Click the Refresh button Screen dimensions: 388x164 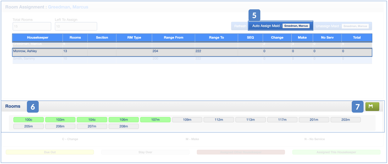click(240, 26)
